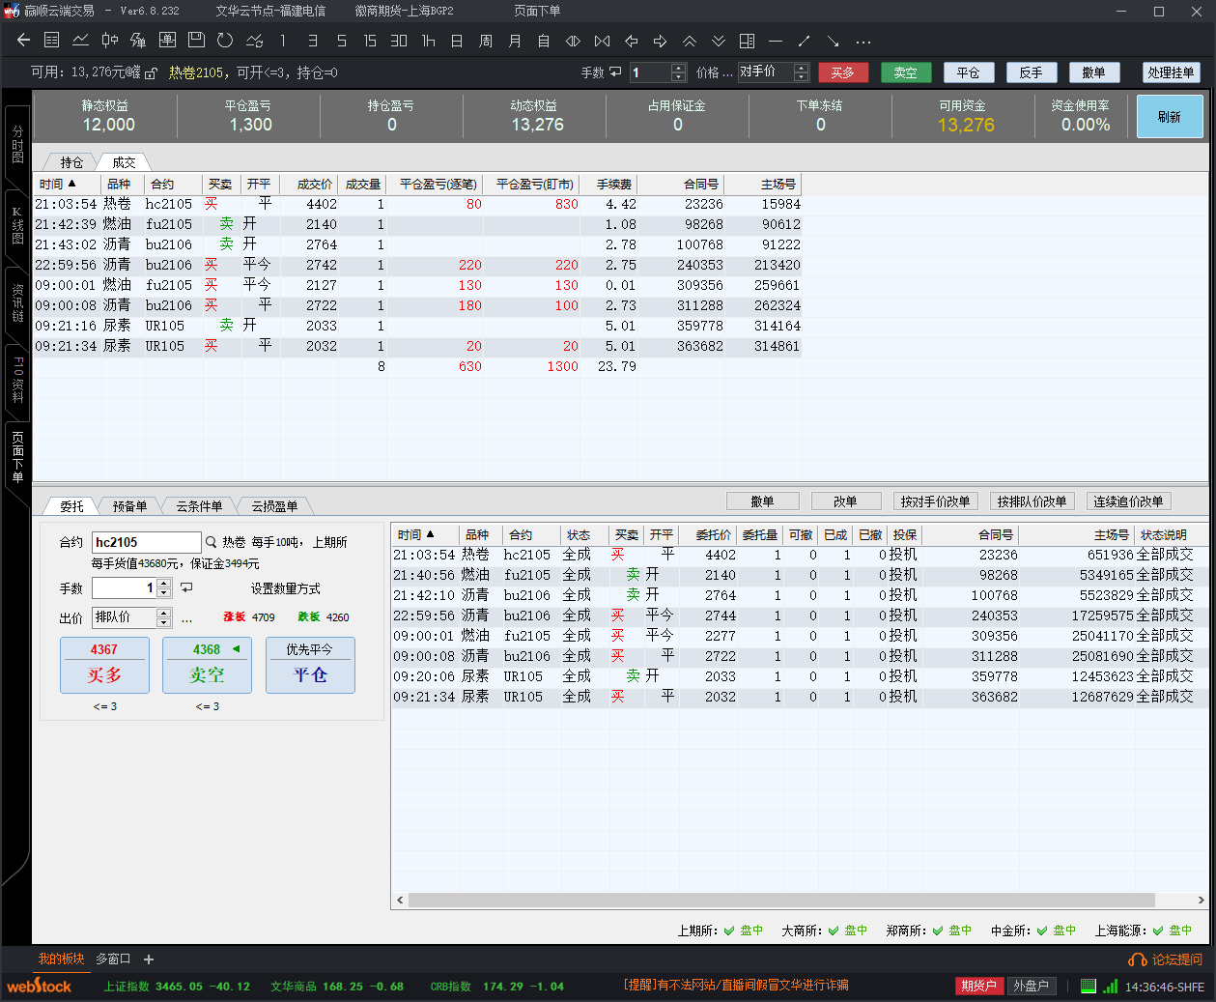
Task: Open the more tools ellipsis icon
Action: point(863,42)
